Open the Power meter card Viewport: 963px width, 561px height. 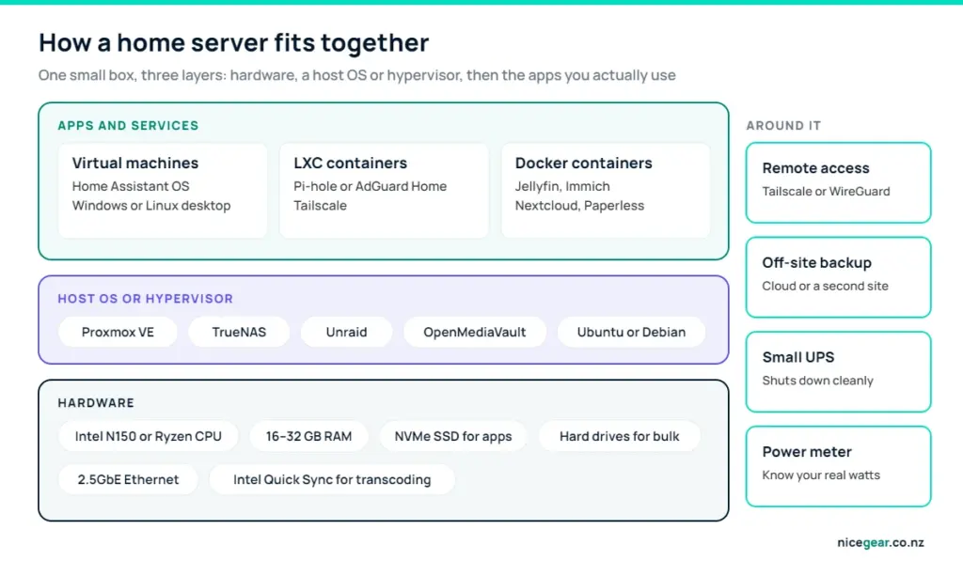click(x=838, y=466)
